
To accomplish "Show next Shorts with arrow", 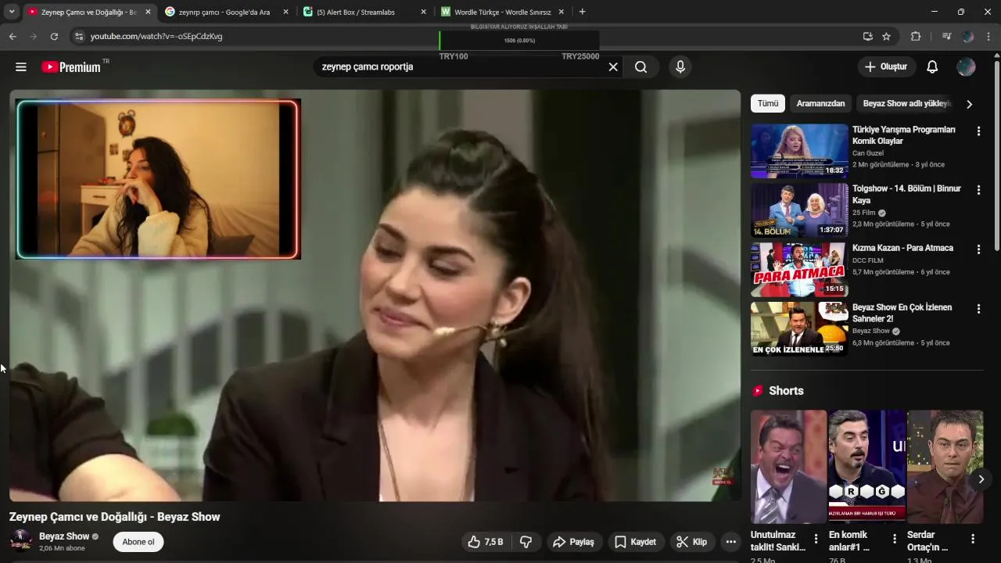I will tap(981, 479).
